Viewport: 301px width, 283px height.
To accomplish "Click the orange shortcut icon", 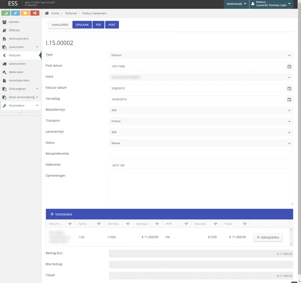I will tap(25, 13).
